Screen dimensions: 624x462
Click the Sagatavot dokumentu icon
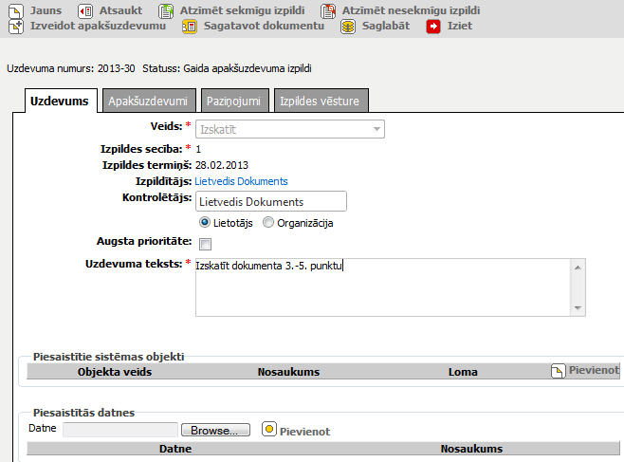(189, 27)
